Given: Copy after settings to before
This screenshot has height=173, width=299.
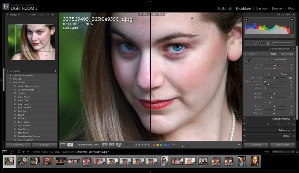Looking at the screenshot, I should 112,145.
